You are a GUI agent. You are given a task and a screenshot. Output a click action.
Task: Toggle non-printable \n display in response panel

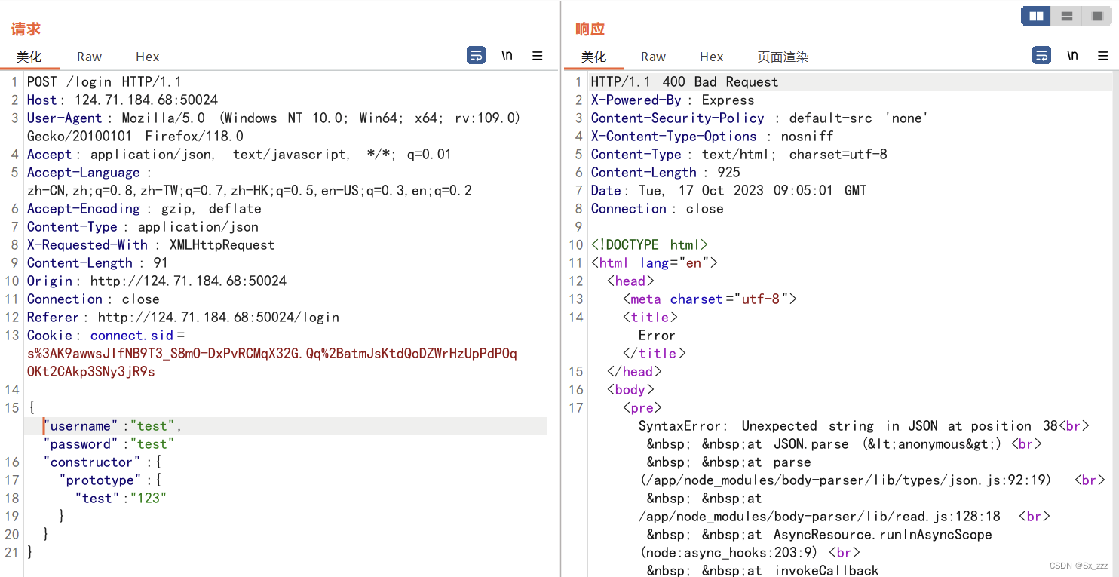coord(1072,56)
